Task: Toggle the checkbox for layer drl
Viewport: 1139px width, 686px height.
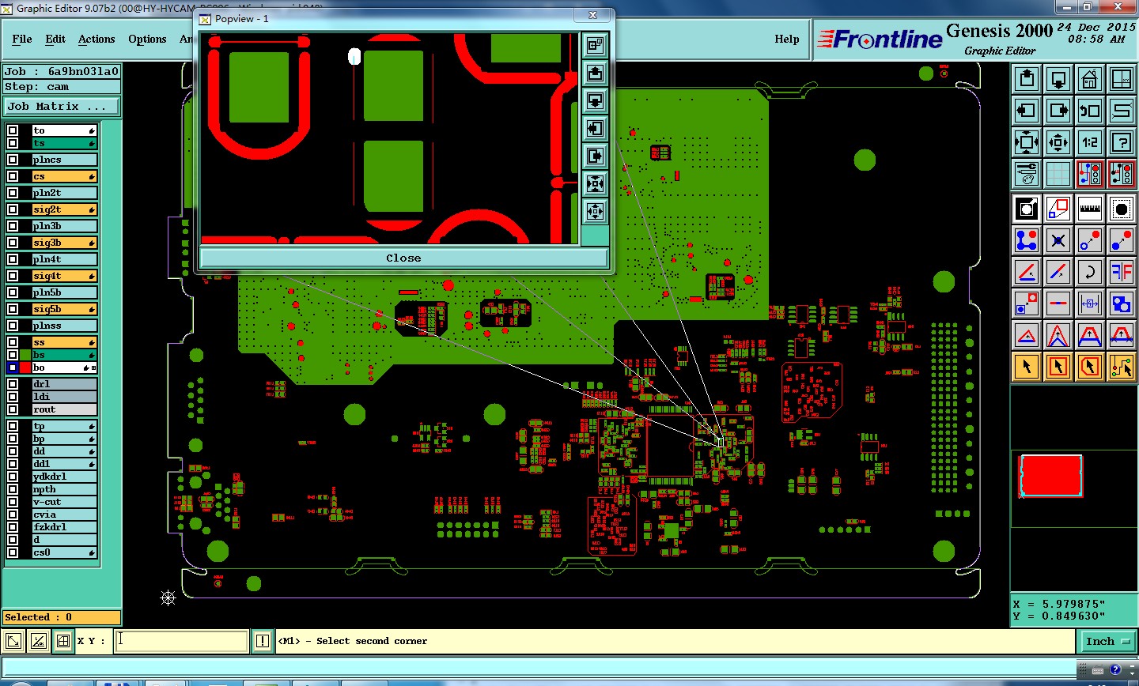Action: click(x=13, y=384)
